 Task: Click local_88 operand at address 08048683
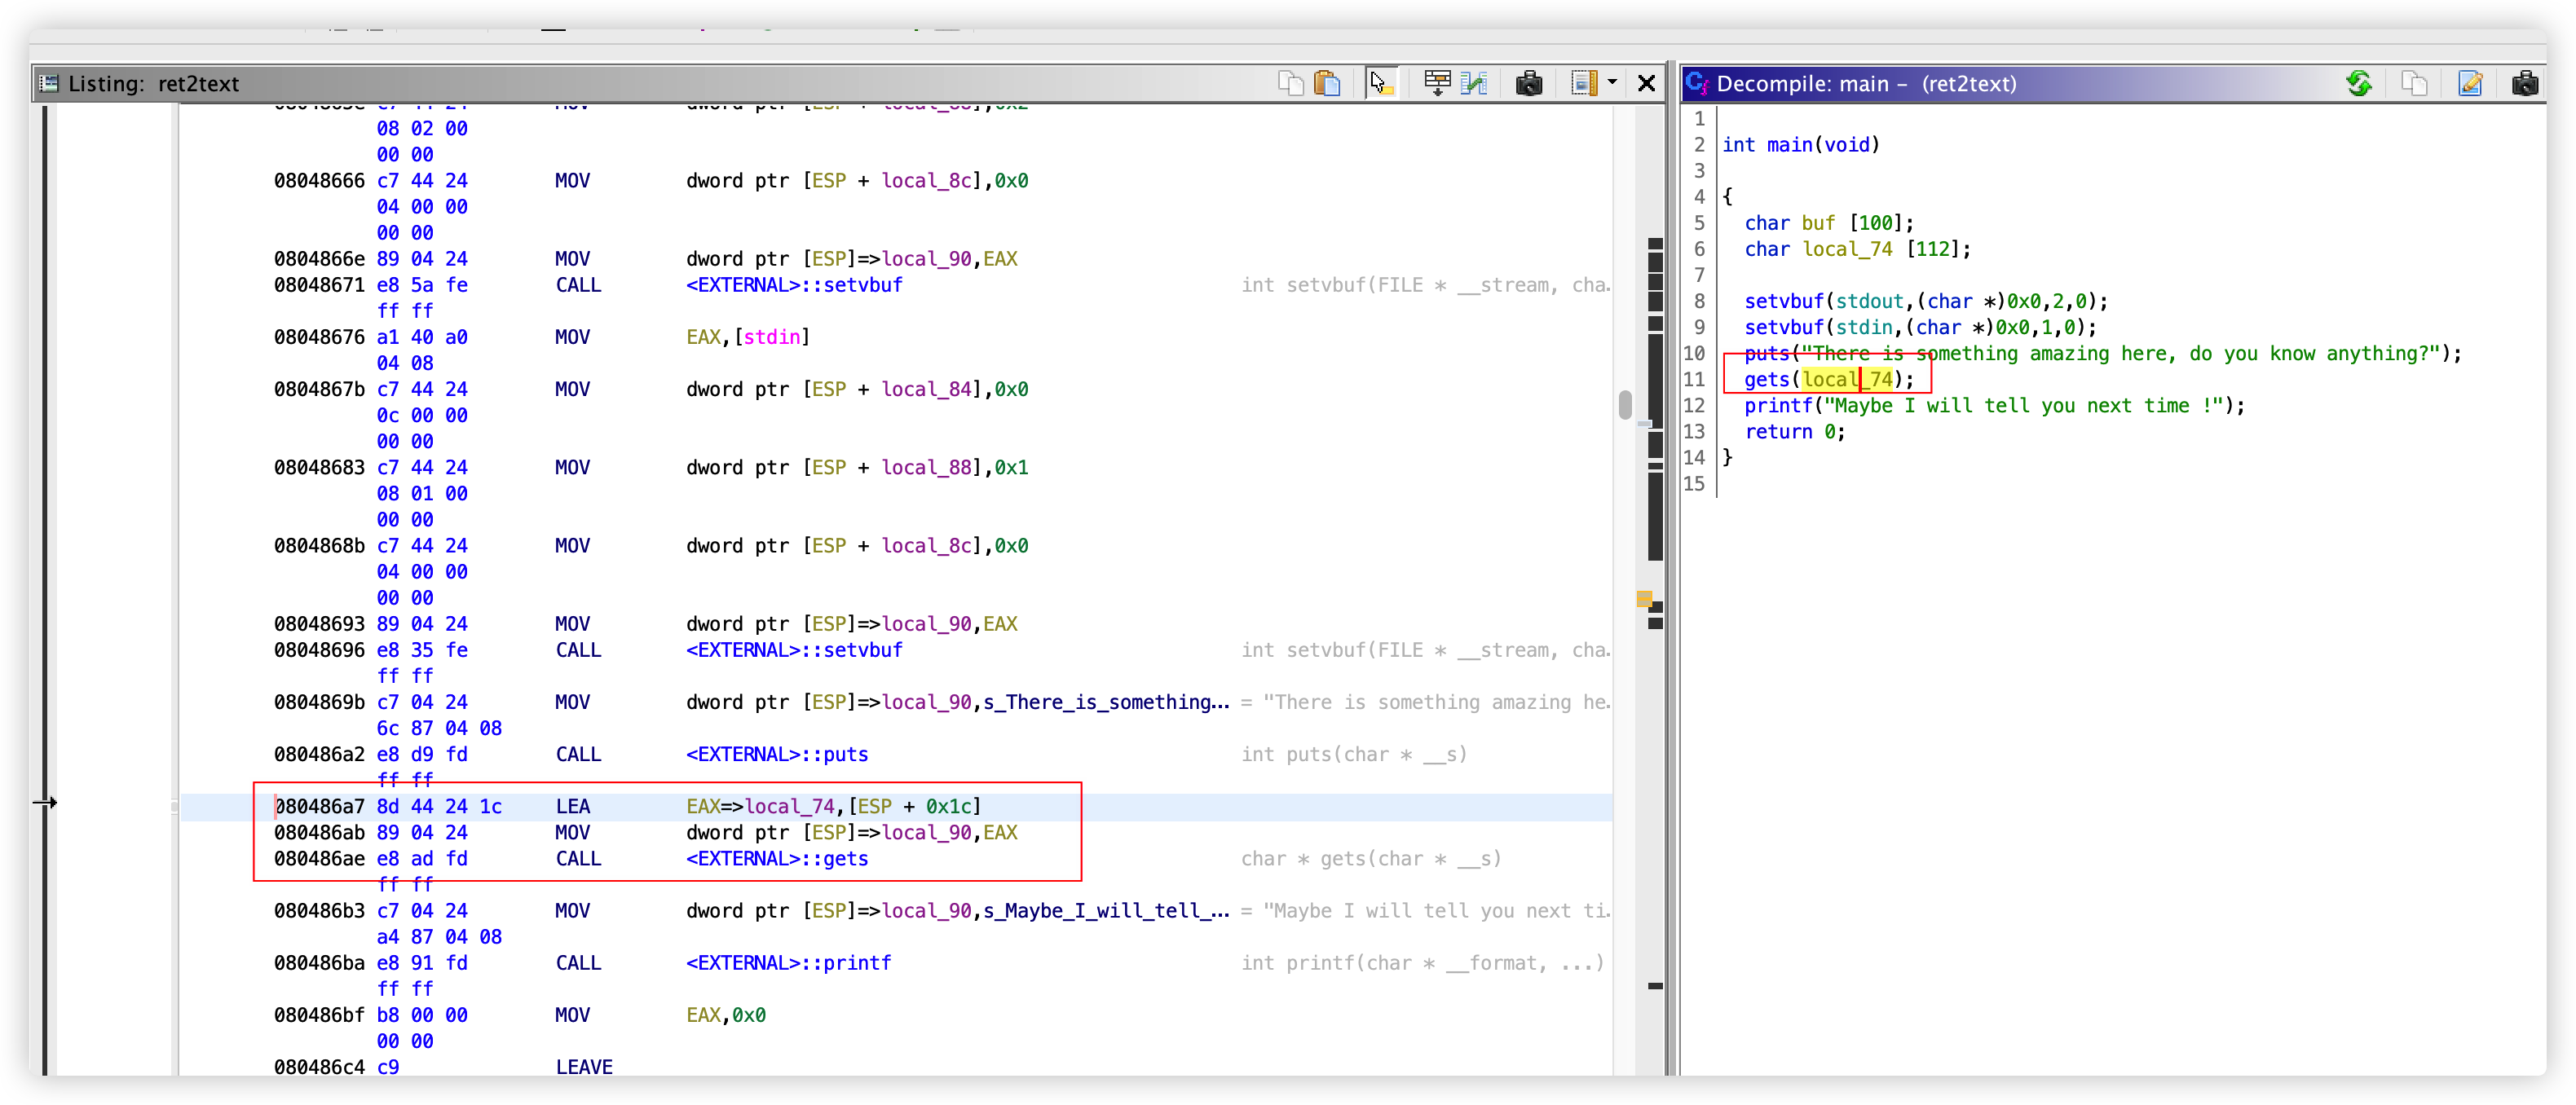click(x=926, y=467)
